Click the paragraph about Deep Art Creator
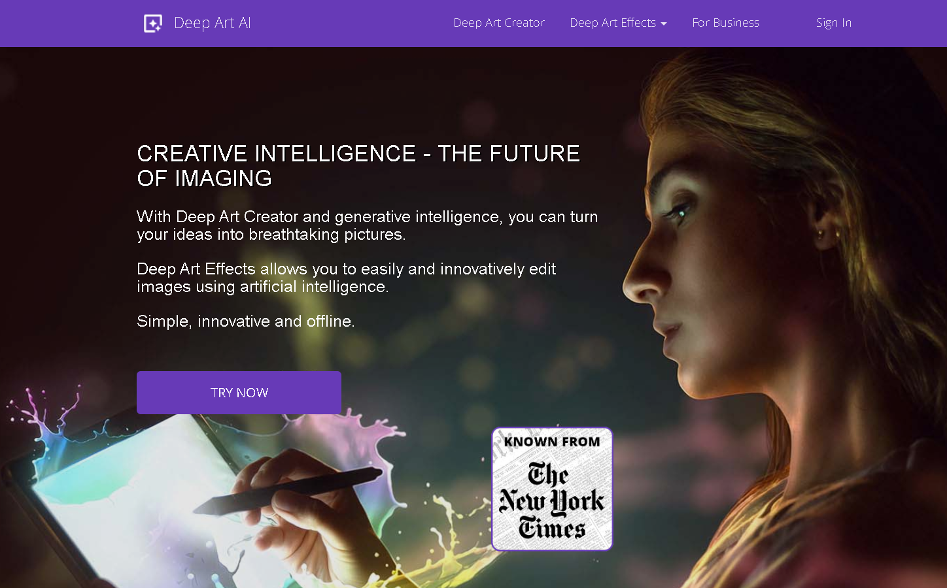This screenshot has width=947, height=588. click(x=367, y=225)
